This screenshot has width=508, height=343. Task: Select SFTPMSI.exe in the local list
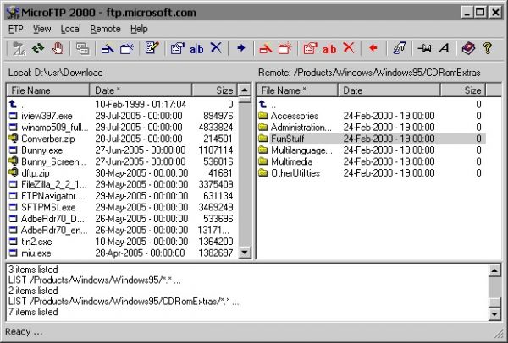48,207
